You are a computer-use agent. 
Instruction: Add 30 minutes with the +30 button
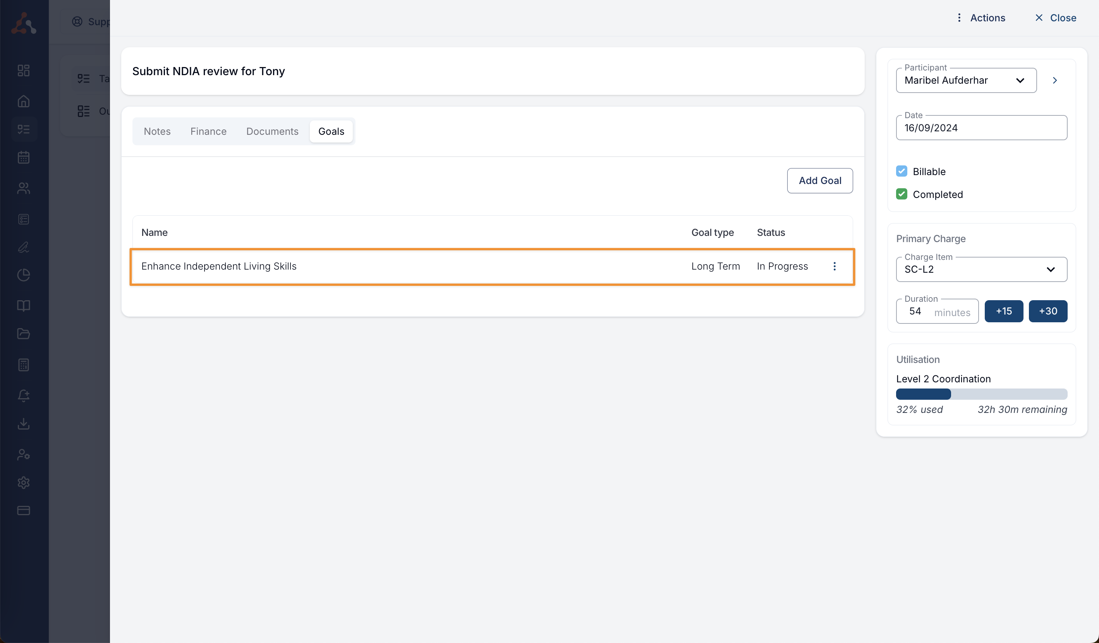(x=1047, y=311)
